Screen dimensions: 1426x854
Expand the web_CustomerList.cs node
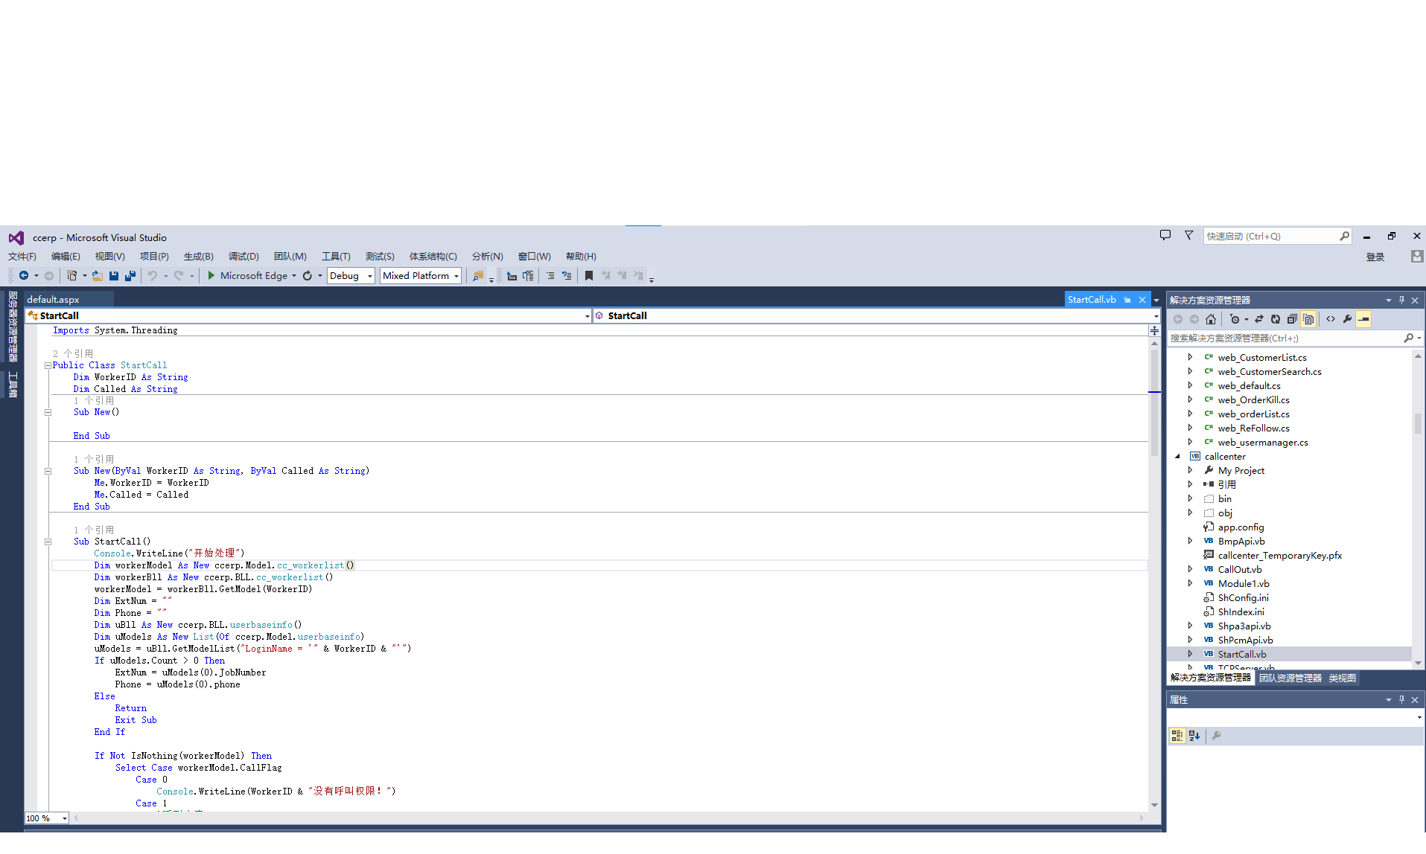[1190, 357]
